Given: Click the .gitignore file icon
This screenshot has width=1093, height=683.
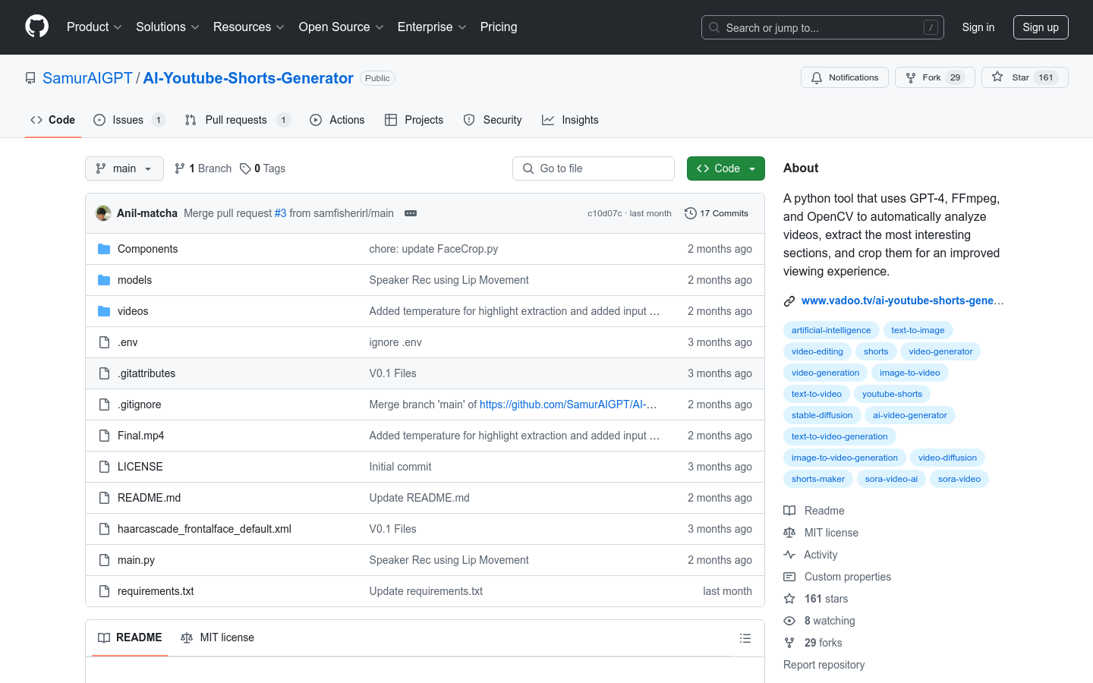Looking at the screenshot, I should pyautogui.click(x=104, y=404).
